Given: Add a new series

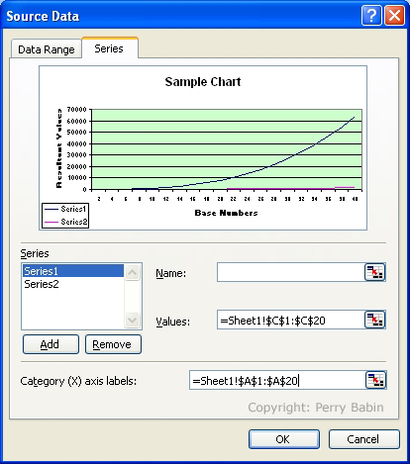Looking at the screenshot, I should pos(51,344).
